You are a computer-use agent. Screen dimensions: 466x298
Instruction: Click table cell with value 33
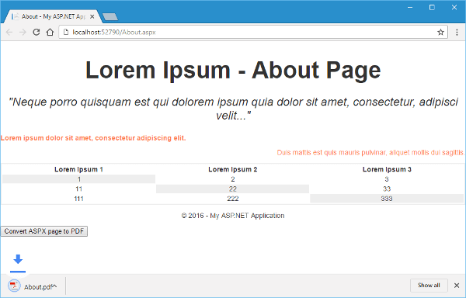click(x=387, y=189)
